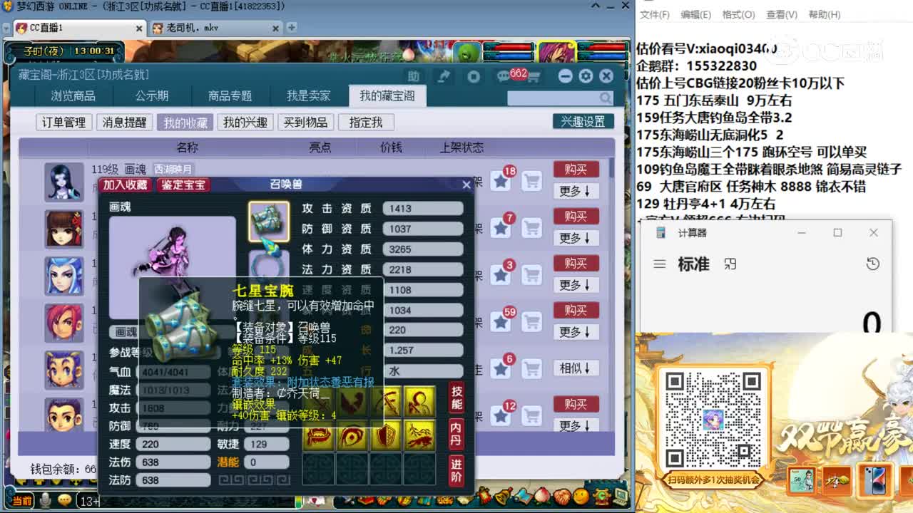Cart icon beside the star with badge 7

(x=531, y=228)
